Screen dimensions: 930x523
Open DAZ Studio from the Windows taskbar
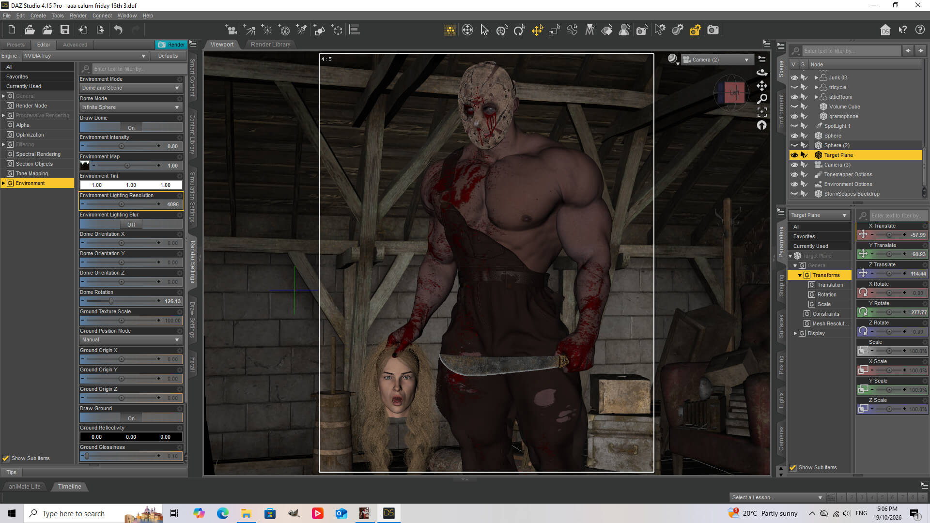389,513
